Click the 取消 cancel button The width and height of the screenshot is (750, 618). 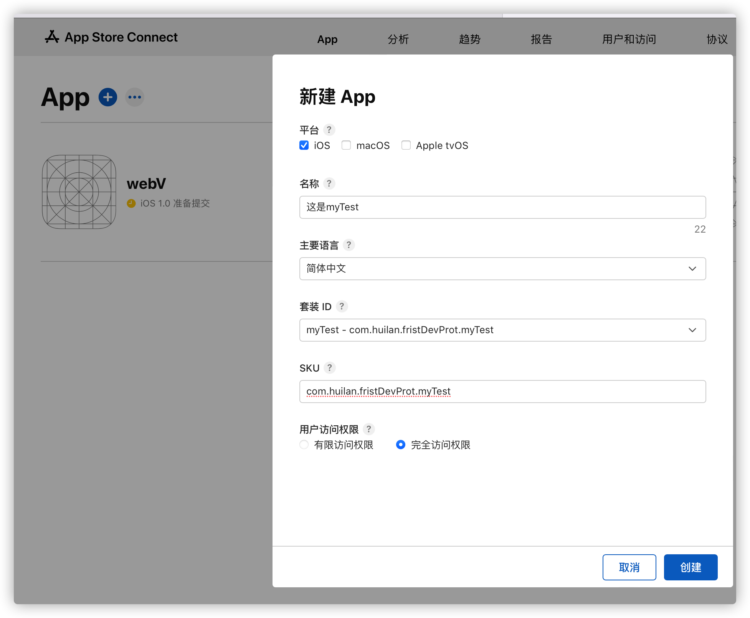629,567
